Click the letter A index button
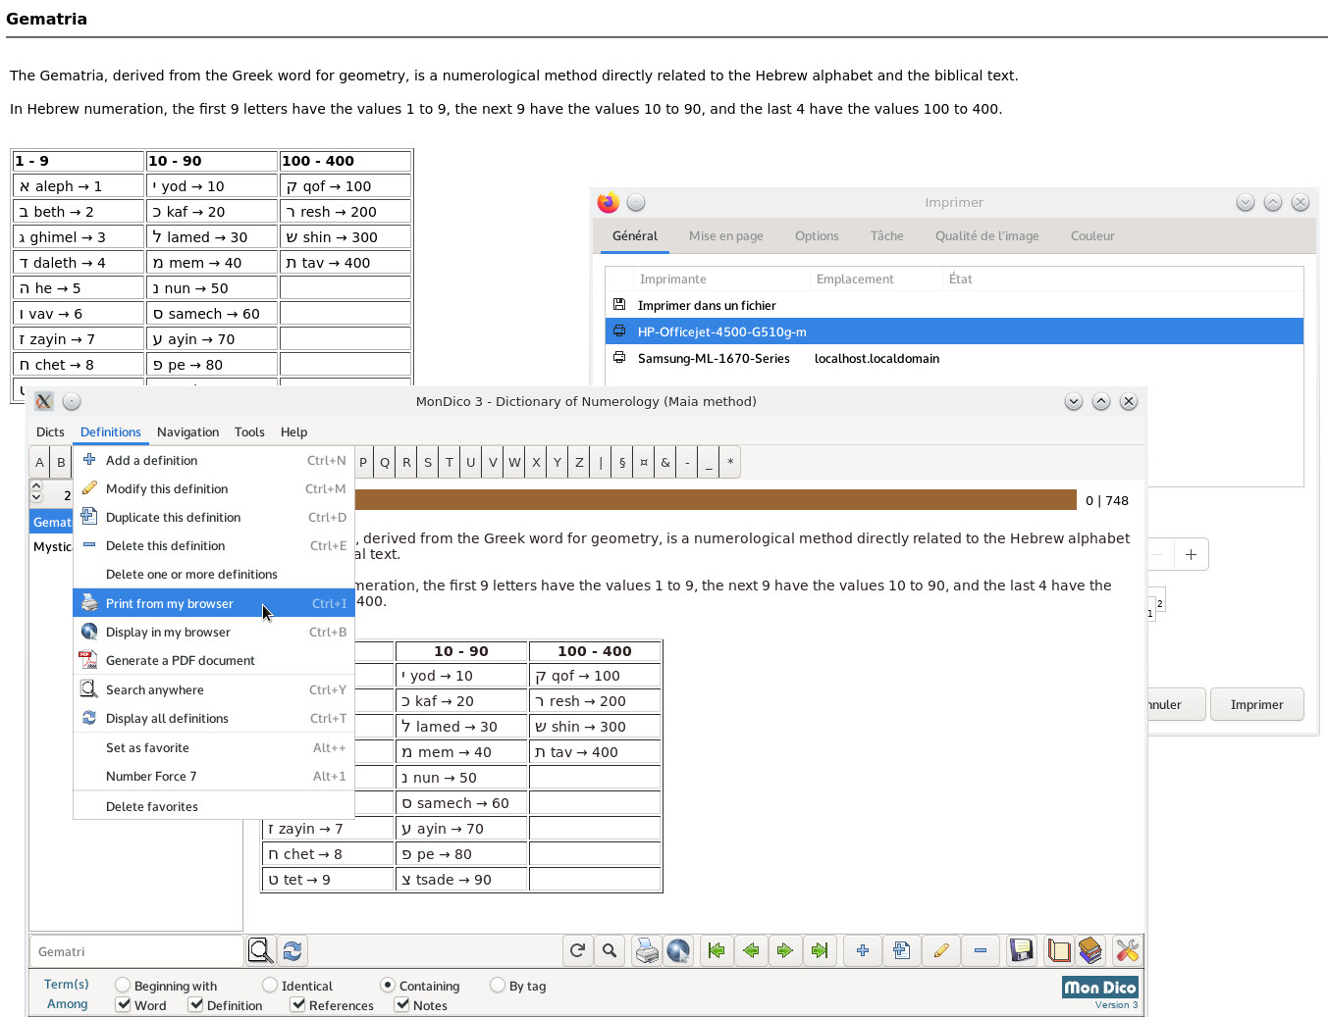The image size is (1328, 1017). point(39,463)
